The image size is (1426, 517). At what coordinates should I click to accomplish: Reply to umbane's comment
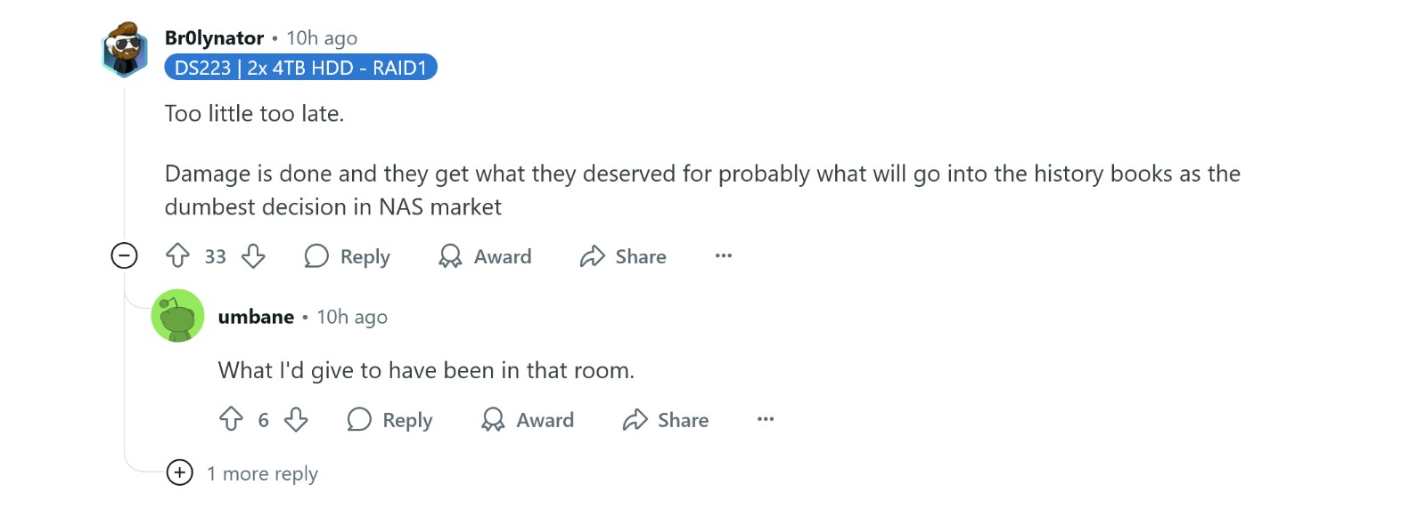tap(389, 419)
